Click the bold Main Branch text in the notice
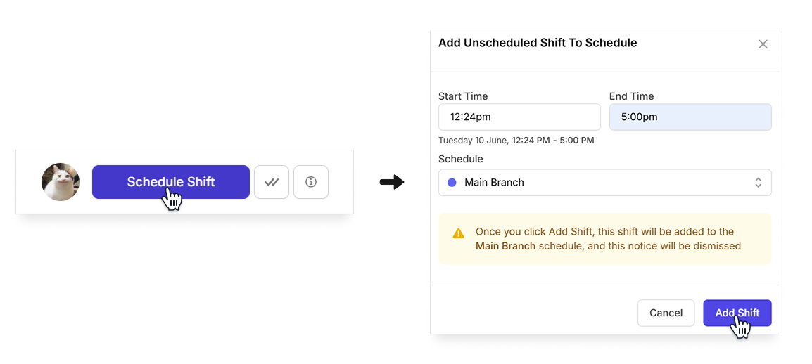The image size is (812, 364). 505,246
